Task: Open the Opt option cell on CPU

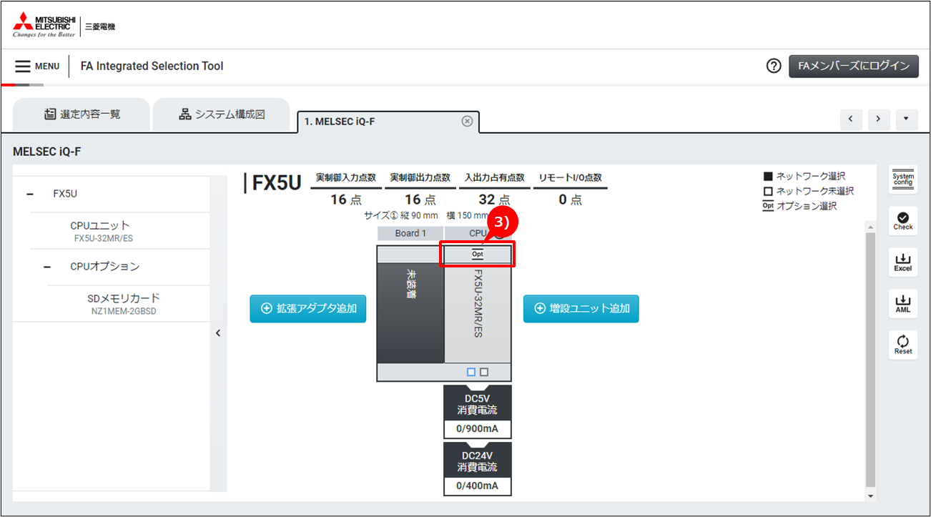Action: 478,255
